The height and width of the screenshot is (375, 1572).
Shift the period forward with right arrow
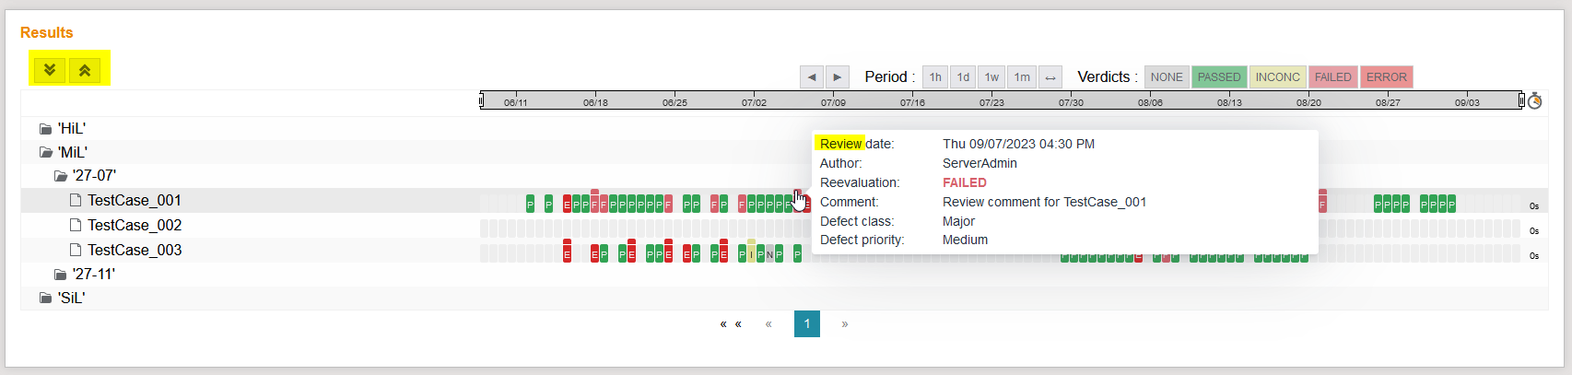pos(837,77)
